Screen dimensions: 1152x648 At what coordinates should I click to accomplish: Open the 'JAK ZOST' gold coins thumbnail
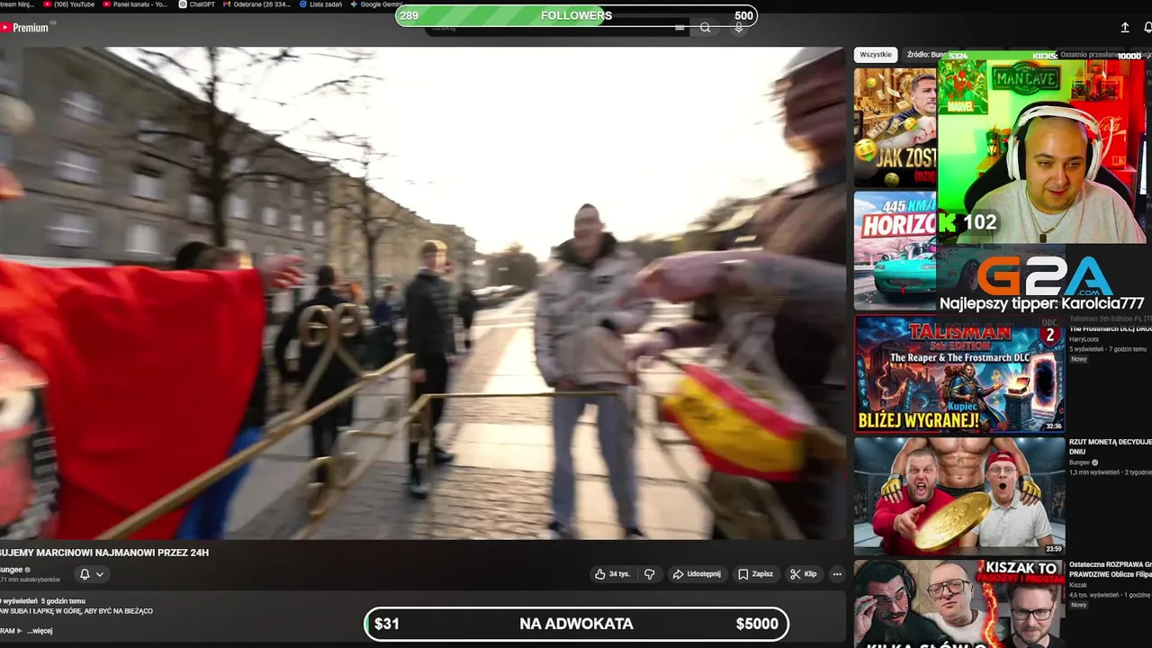pos(895,128)
